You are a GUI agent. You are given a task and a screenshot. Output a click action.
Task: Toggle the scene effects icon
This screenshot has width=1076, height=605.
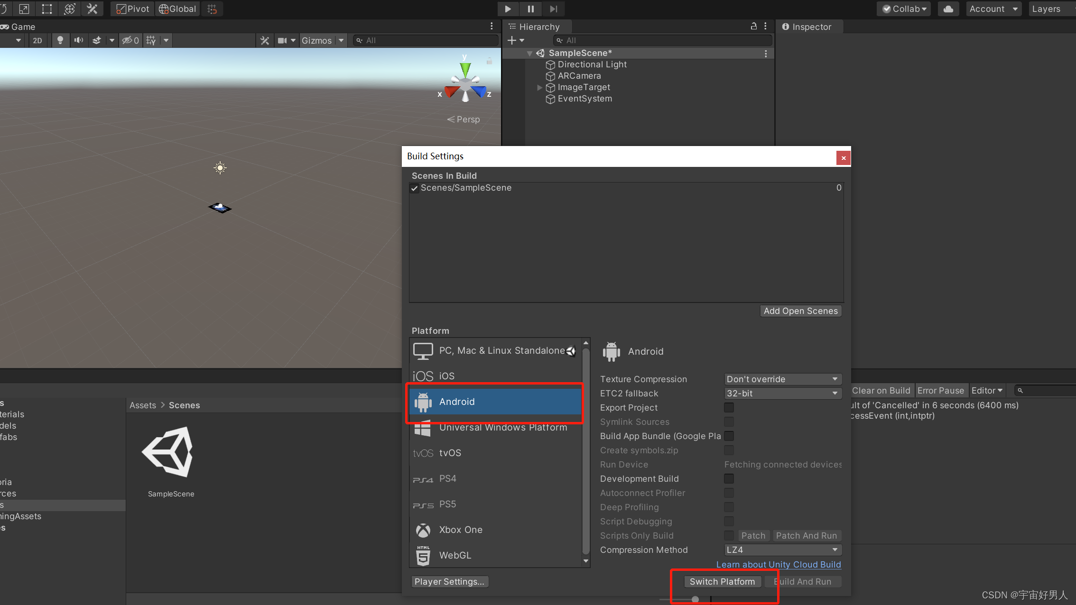pos(97,40)
